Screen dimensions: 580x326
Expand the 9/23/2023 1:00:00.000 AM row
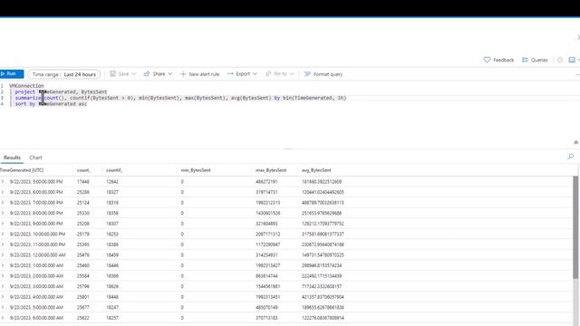coord(3,265)
